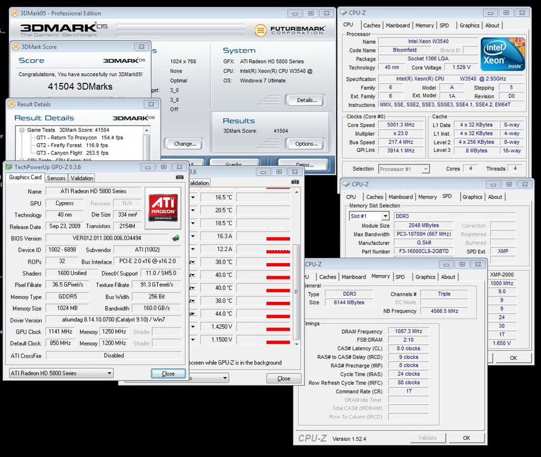The height and width of the screenshot is (457, 541).
Task: Select the GT3 - Canyon Flight row
Action: pos(72,153)
